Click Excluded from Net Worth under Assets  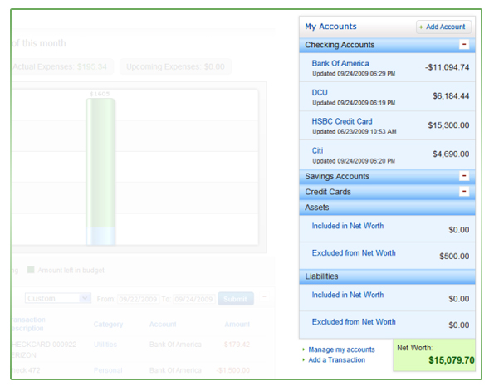click(354, 253)
